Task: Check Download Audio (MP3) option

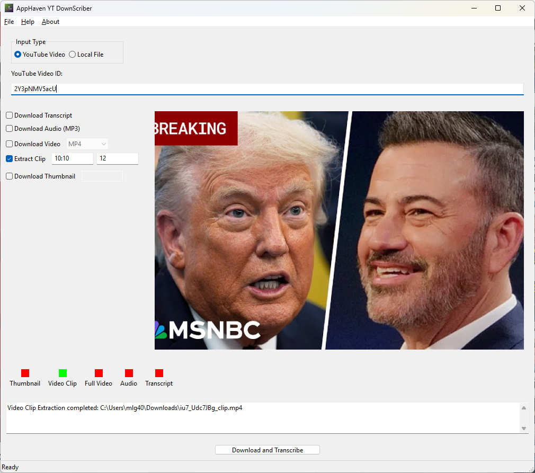Action: (x=10, y=129)
